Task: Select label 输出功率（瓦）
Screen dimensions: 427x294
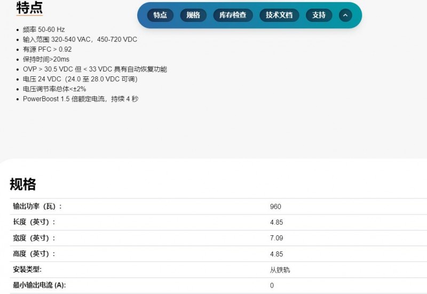Action: pos(37,206)
